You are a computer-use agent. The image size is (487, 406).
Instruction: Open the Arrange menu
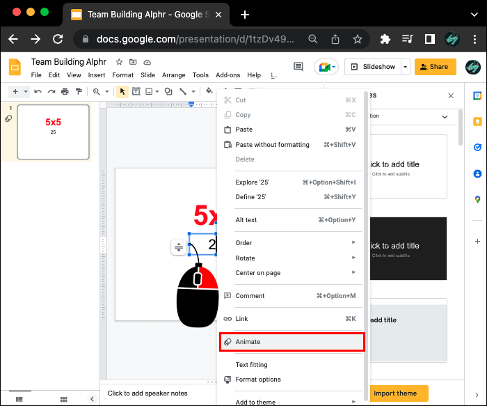point(173,75)
